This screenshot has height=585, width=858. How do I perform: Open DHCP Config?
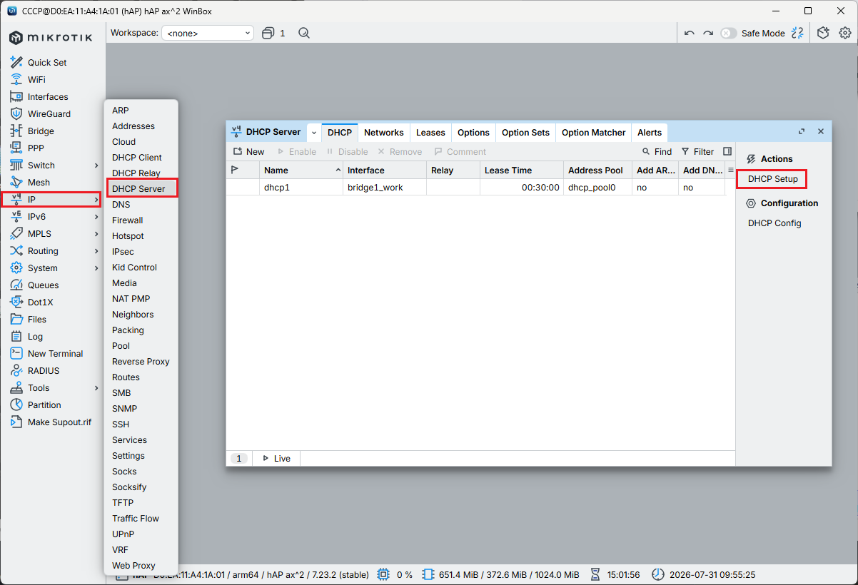click(x=774, y=223)
